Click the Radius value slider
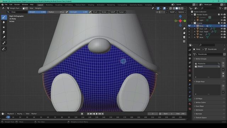The width and height of the screenshot is (227, 128). 56,12
